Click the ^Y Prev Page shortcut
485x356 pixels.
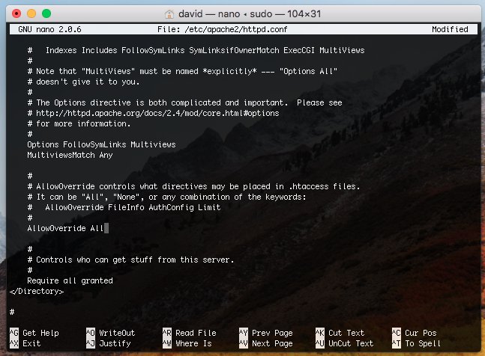click(265, 333)
